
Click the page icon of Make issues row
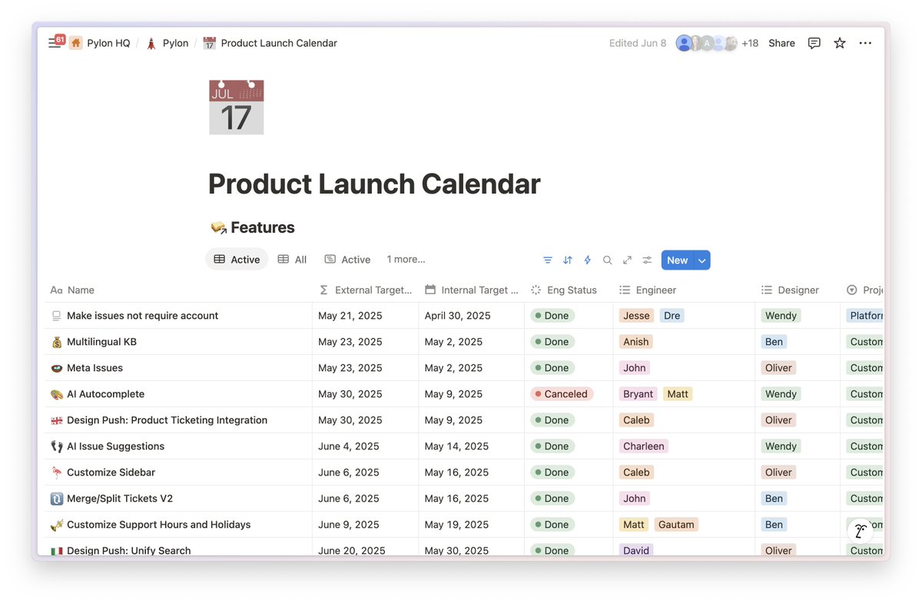click(56, 316)
